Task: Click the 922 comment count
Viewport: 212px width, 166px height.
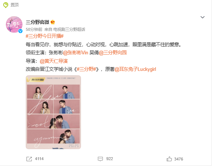Action: pyautogui.click(x=110, y=159)
